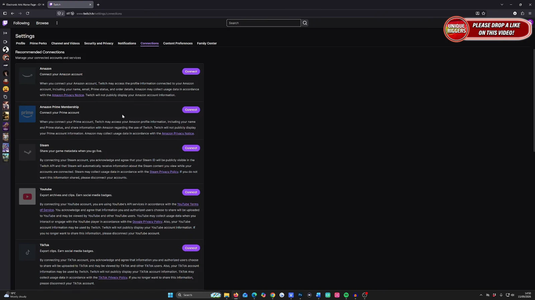Open the Content Preferences tab

click(178, 43)
